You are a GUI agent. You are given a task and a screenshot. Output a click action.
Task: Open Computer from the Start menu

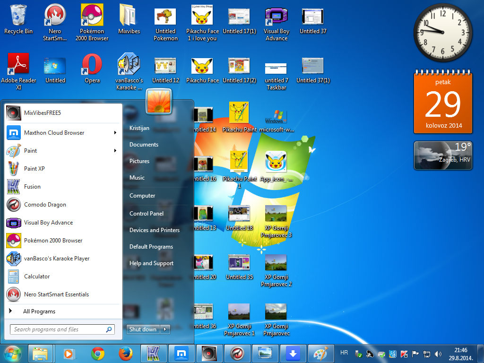142,196
